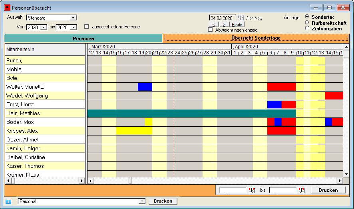
Task: Toggle the 'Abweichungen anzeigen' checkbox
Action: click(211, 30)
